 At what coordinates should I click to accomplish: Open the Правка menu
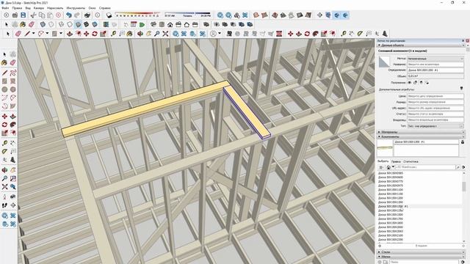point(17,8)
